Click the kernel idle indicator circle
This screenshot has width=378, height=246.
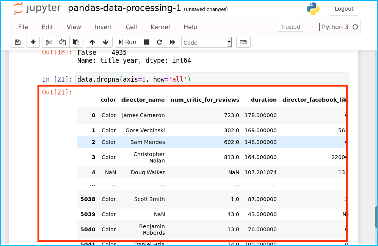pyautogui.click(x=355, y=27)
